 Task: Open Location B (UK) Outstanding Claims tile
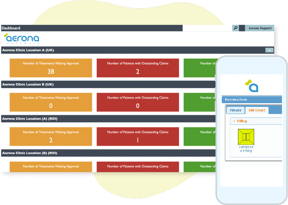click(138, 102)
